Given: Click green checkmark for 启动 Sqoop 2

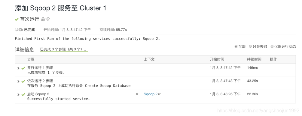Looking at the screenshot, I should pos(23,95).
